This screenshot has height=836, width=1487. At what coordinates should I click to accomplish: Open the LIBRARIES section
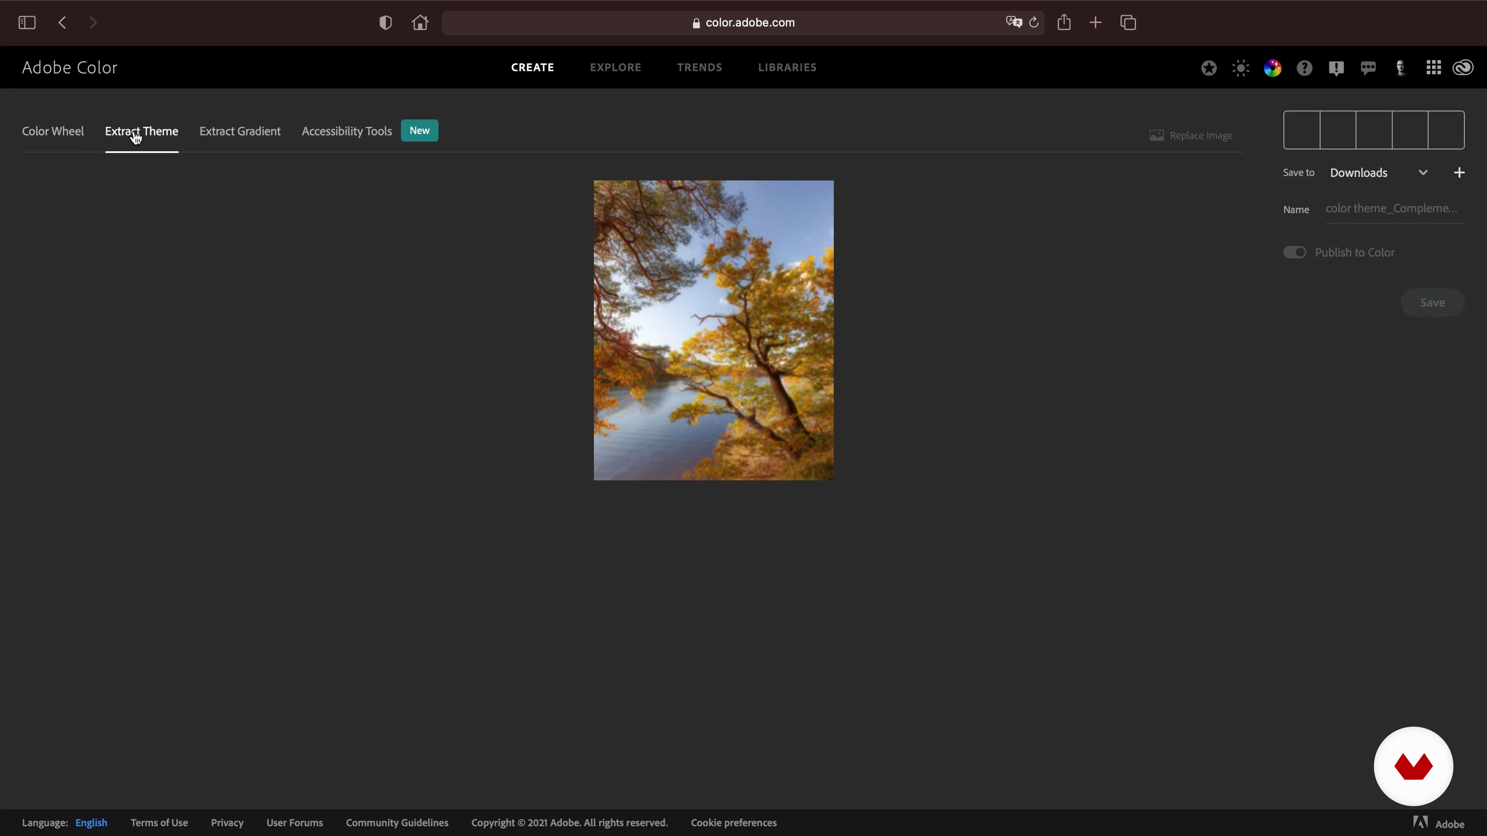[x=787, y=67]
